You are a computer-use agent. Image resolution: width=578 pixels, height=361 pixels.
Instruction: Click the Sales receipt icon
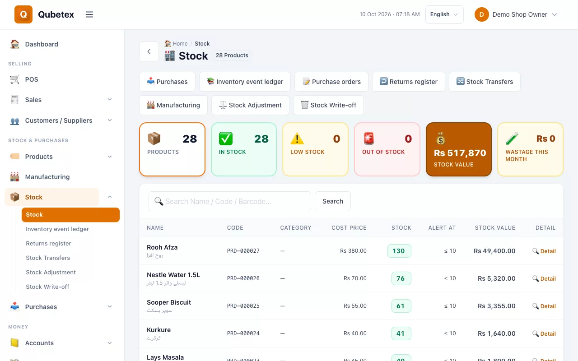tap(15, 100)
